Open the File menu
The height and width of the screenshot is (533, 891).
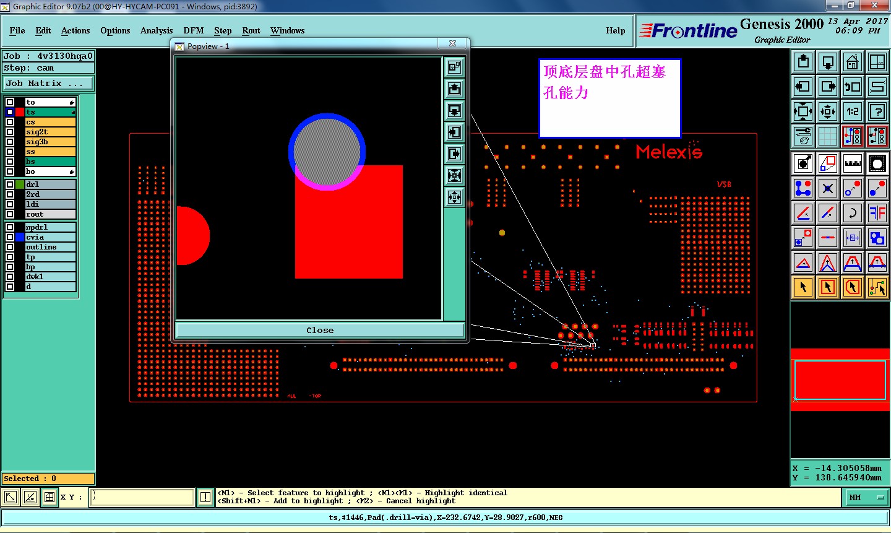coord(17,30)
